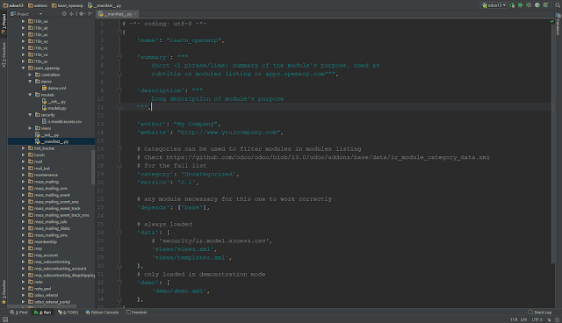The width and height of the screenshot is (562, 323).
Task: Open the Database tool window
Action: coord(558,25)
